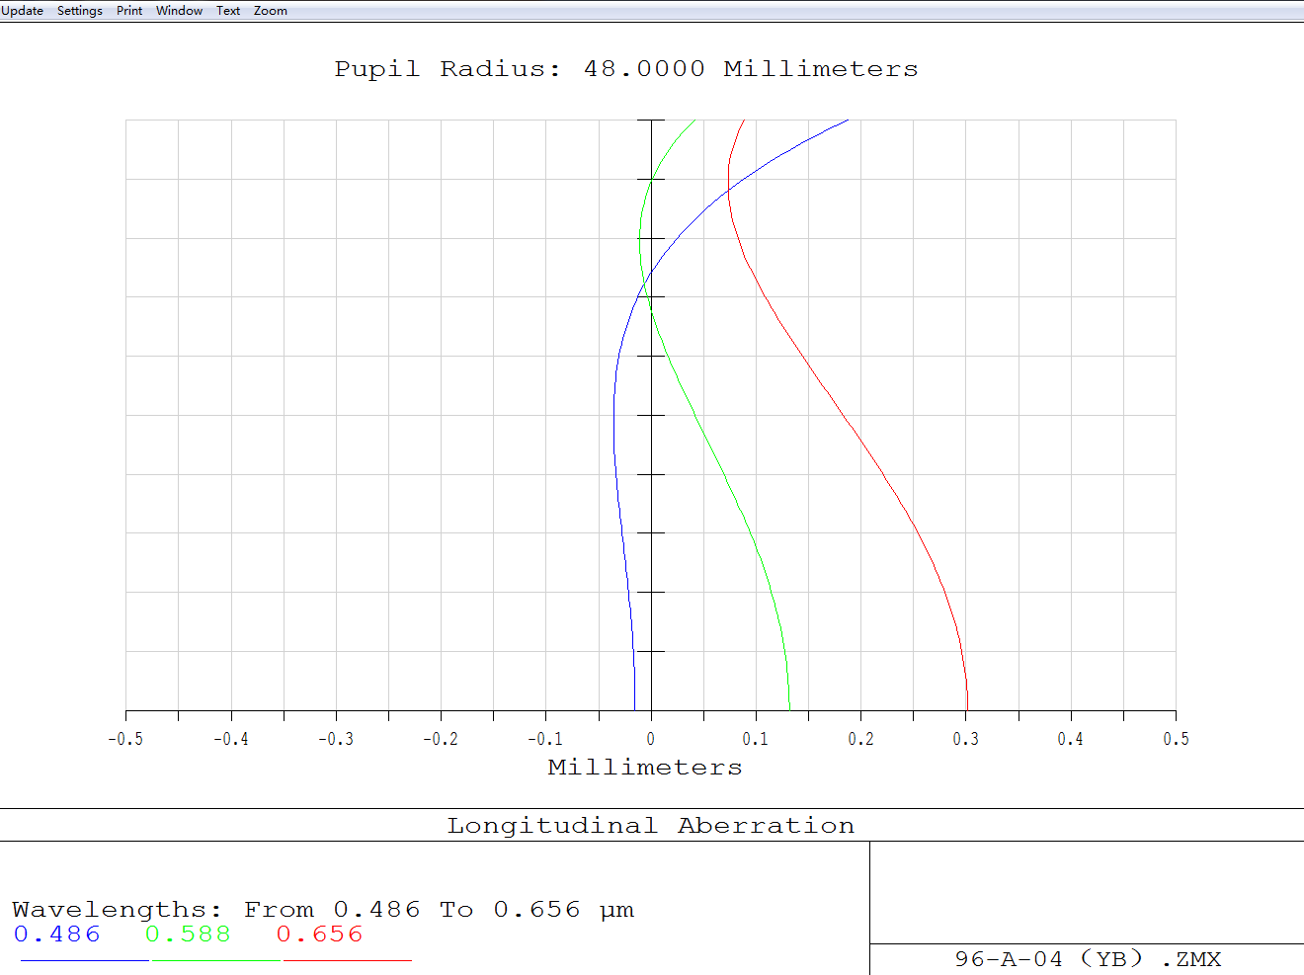Click the Wavelengths range text line
1304x975 pixels.
coord(323,910)
